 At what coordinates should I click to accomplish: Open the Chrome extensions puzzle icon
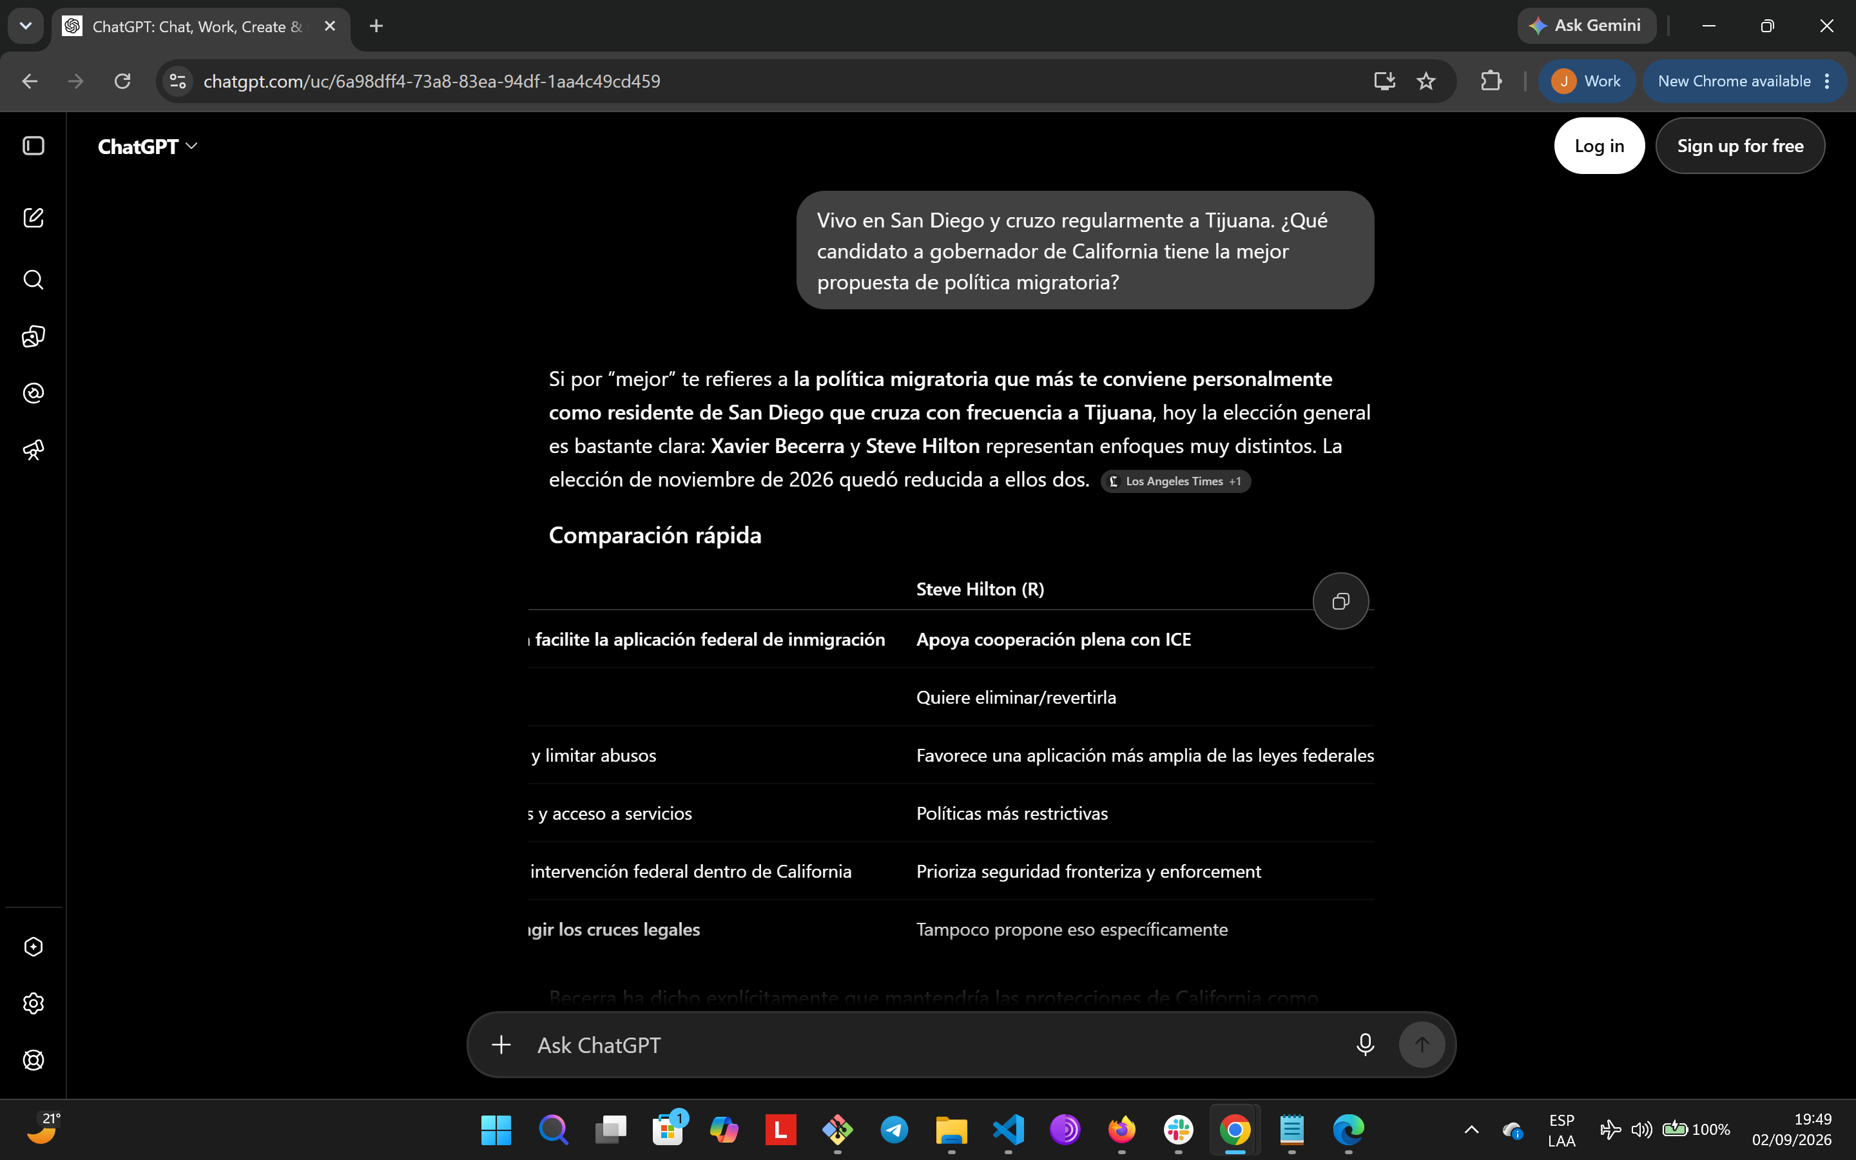point(1491,81)
